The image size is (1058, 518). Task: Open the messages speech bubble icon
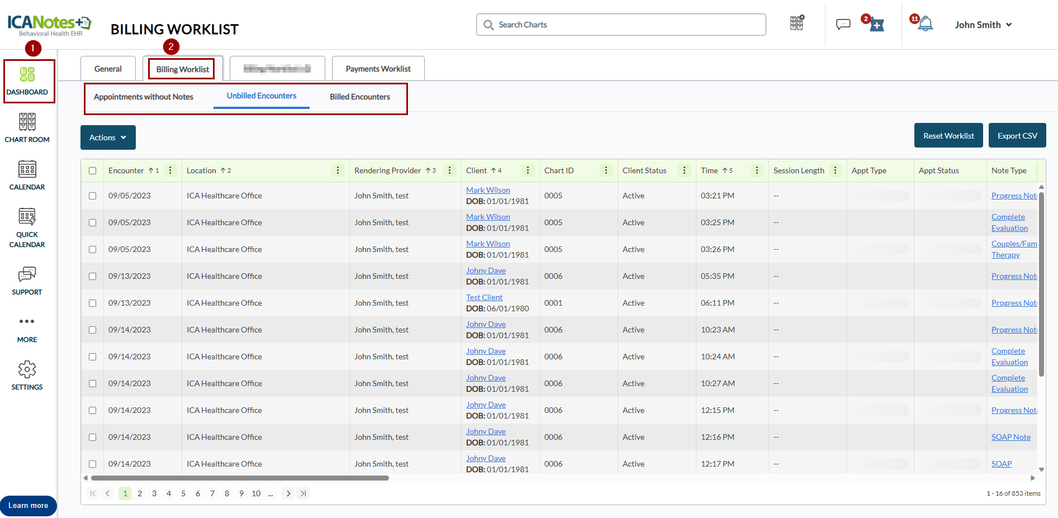click(x=843, y=24)
